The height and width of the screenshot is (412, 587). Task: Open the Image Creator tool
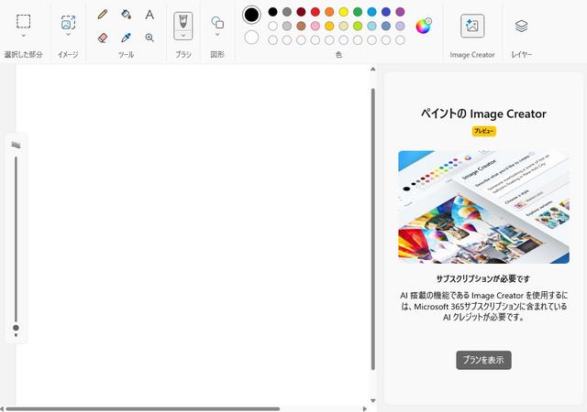coord(472,26)
